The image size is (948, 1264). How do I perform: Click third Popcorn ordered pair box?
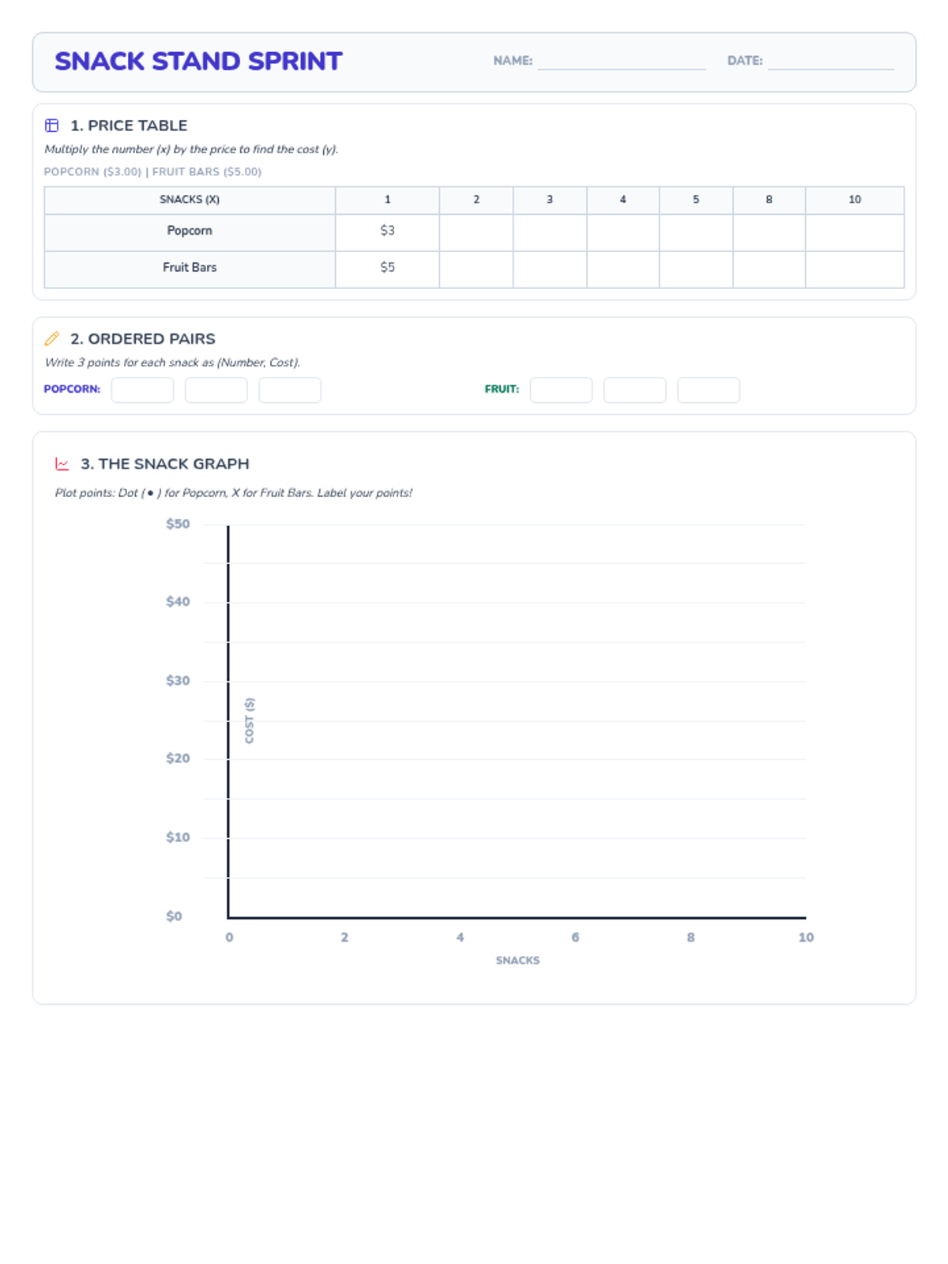(290, 390)
